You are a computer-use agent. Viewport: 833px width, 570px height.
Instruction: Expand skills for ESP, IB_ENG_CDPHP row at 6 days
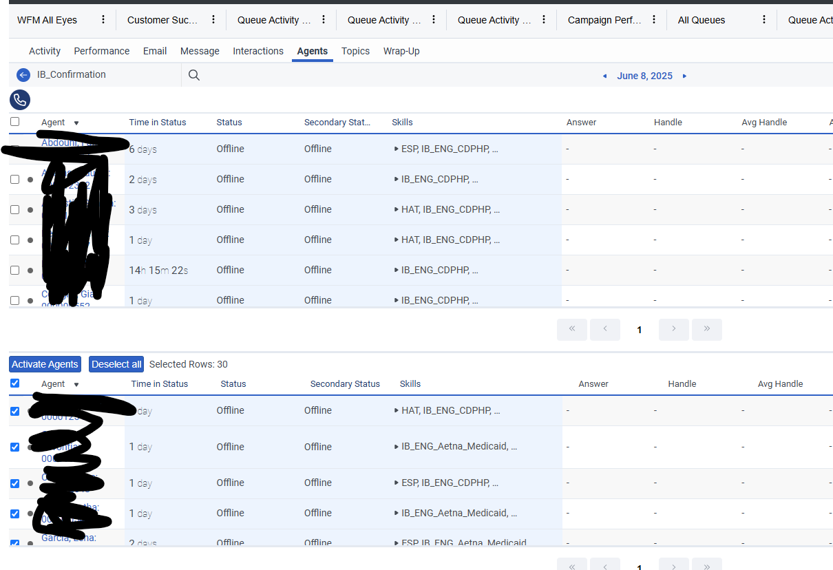click(397, 149)
